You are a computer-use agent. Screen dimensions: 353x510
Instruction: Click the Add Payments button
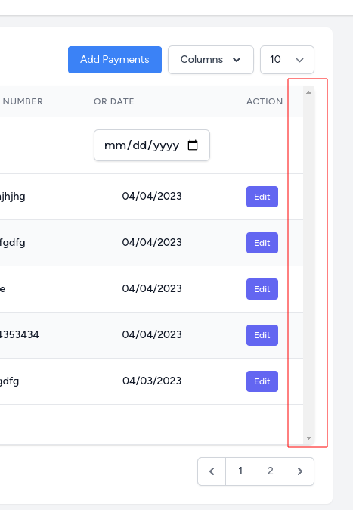115,60
